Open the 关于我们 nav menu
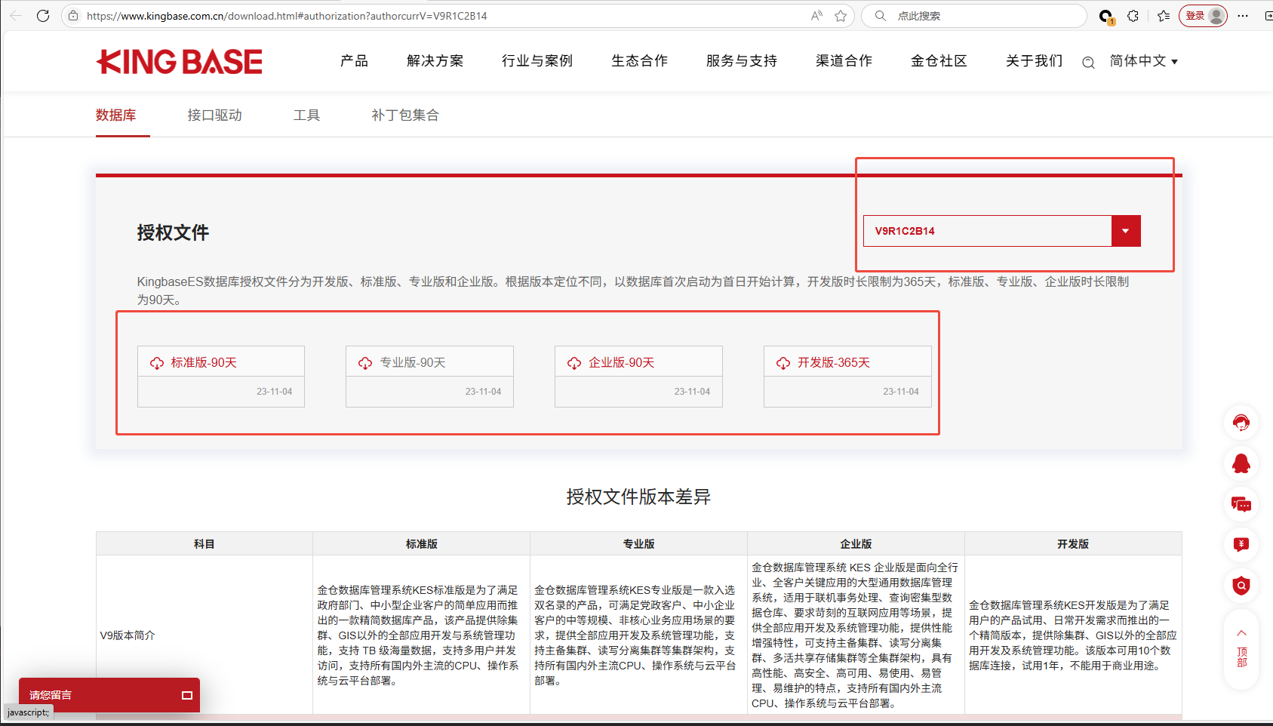 (x=1035, y=61)
